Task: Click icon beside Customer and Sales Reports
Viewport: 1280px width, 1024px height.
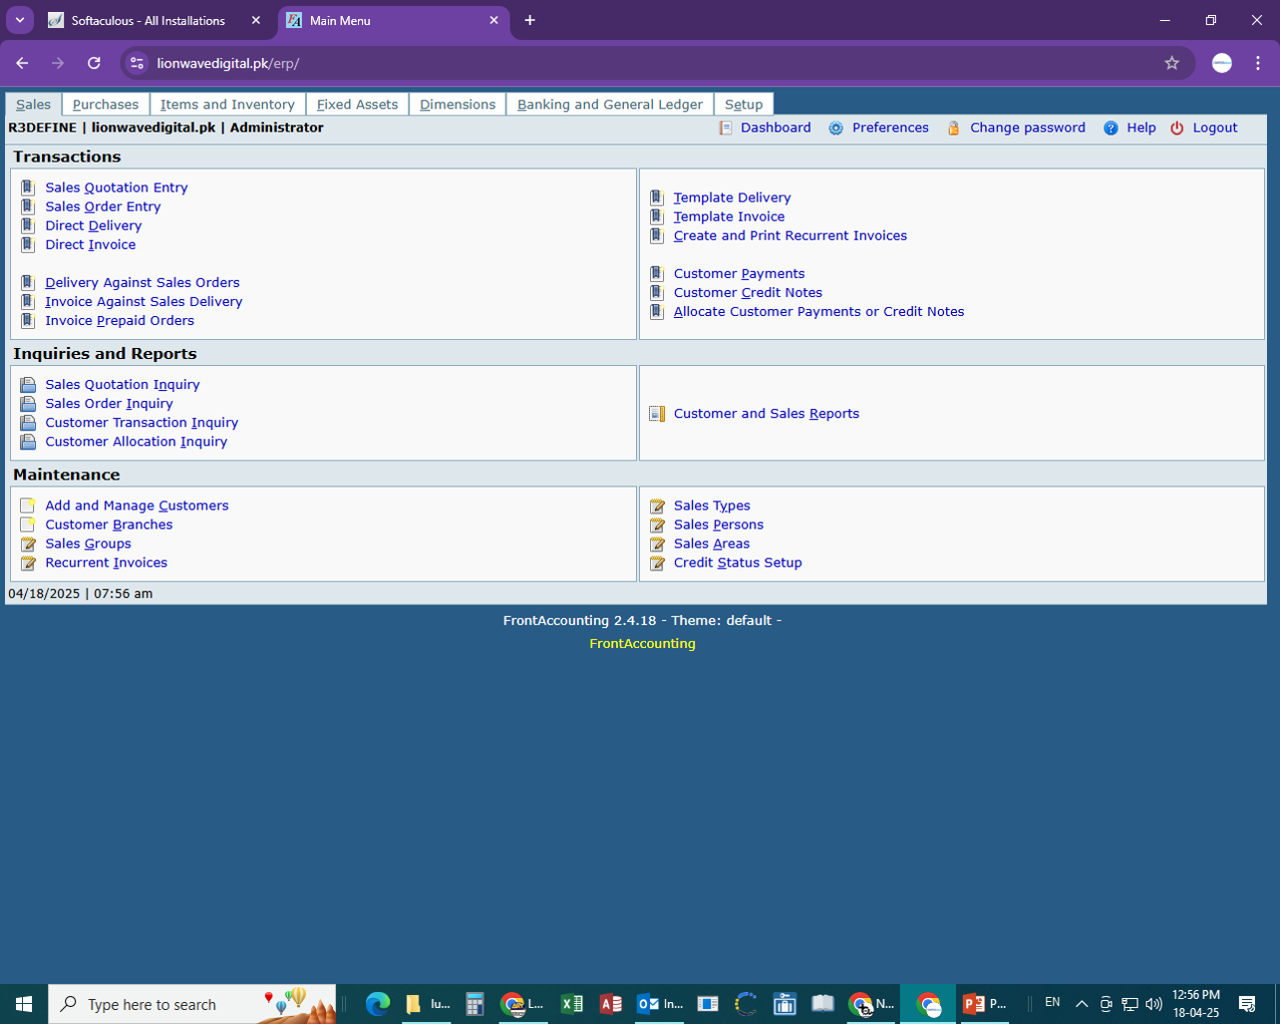Action: (x=657, y=414)
